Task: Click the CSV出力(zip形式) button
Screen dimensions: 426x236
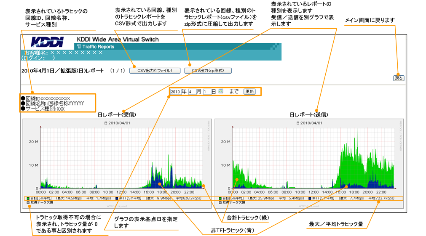Action: 208,71
